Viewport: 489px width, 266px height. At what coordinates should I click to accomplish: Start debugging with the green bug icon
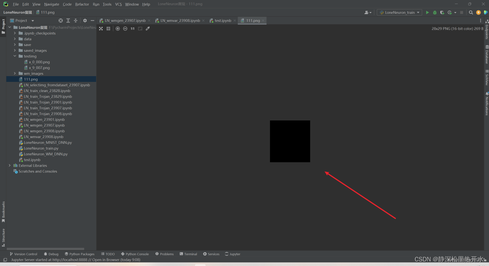435,12
